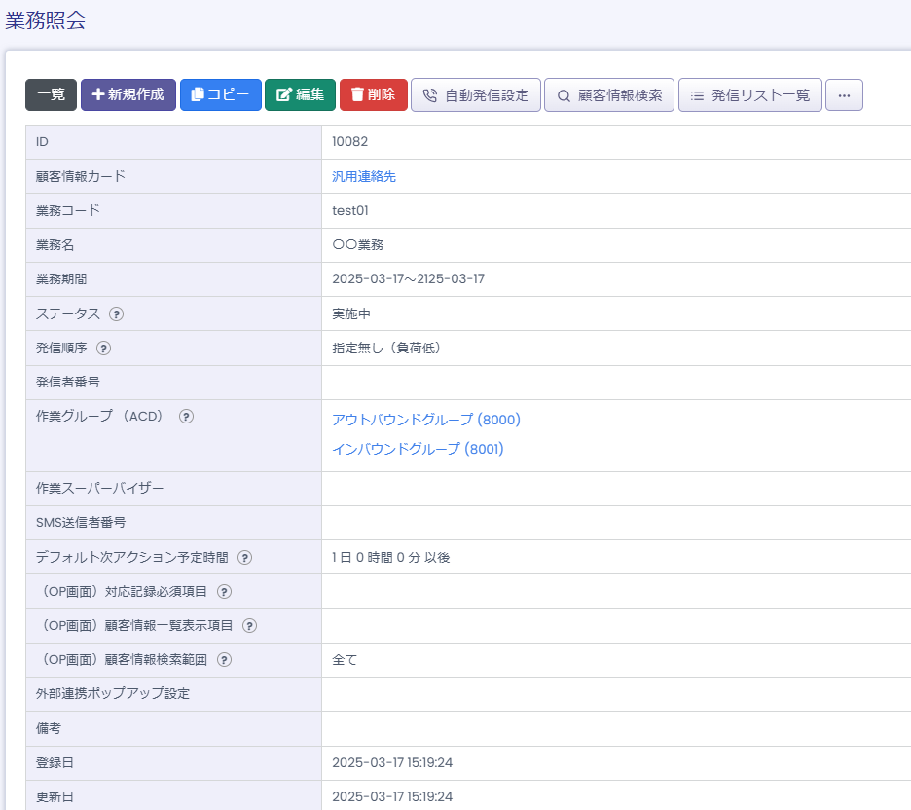Create a new record with 新規作成
Image resolution: width=911 pixels, height=810 pixels.
pyautogui.click(x=128, y=94)
